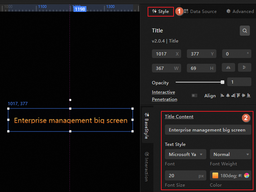The height and width of the screenshot is (192, 256).
Task: Click the rotation angle field
Action: (x=237, y=54)
